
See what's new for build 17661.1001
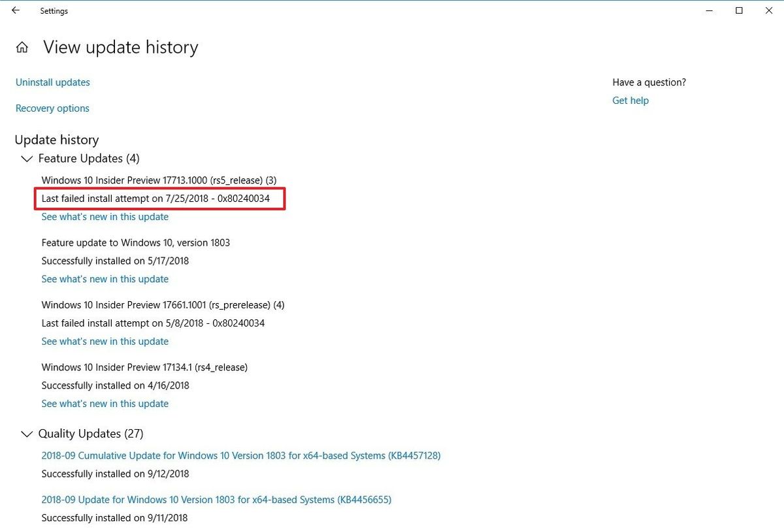click(105, 342)
